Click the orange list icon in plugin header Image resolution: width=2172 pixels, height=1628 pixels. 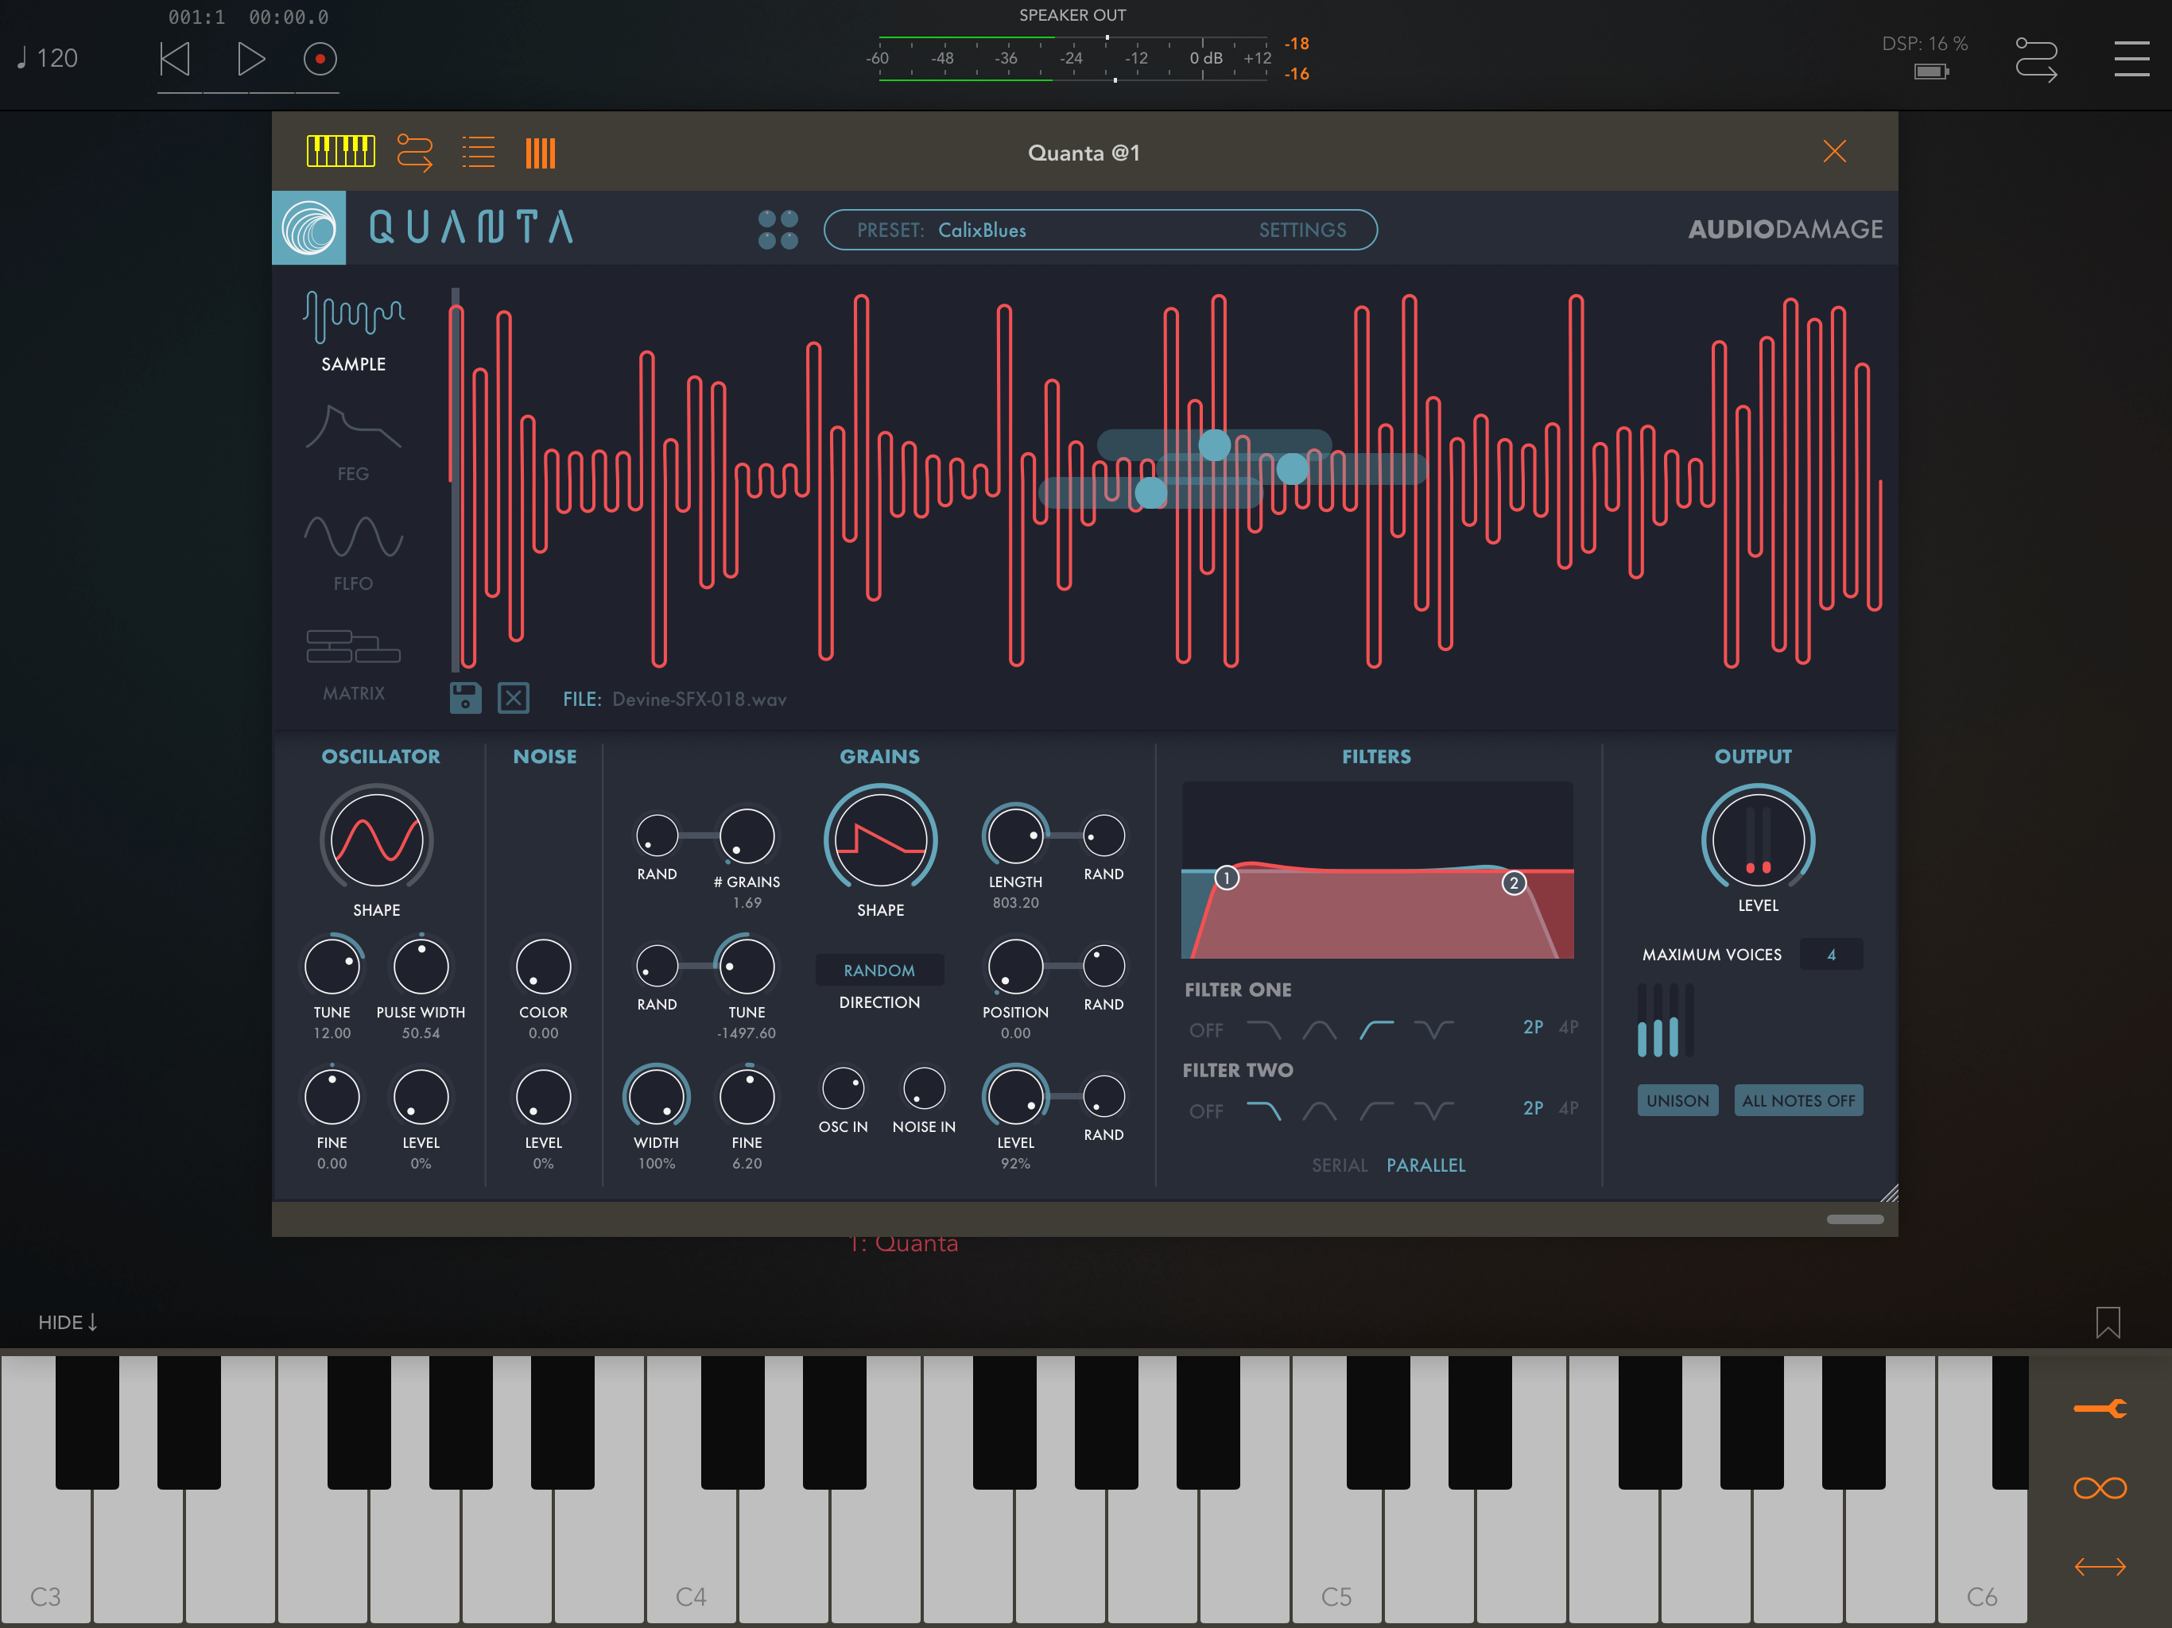tap(478, 152)
